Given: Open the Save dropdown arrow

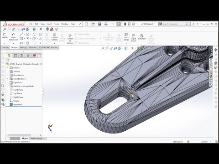Looking at the screenshot, I should 103,24.
